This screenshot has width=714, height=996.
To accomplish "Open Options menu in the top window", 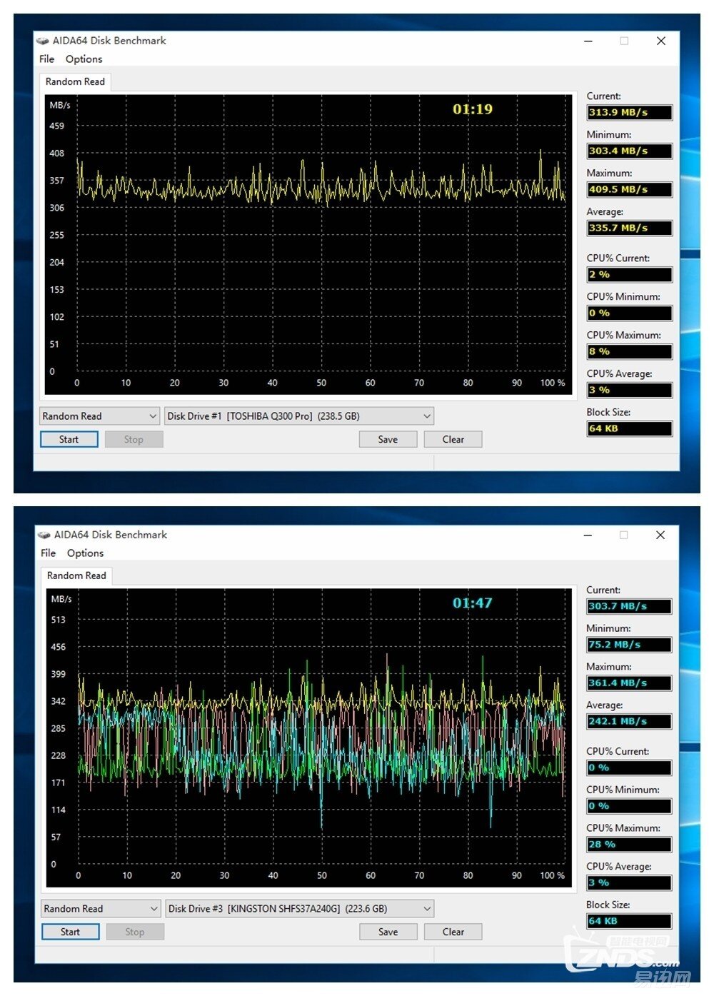I will (84, 59).
